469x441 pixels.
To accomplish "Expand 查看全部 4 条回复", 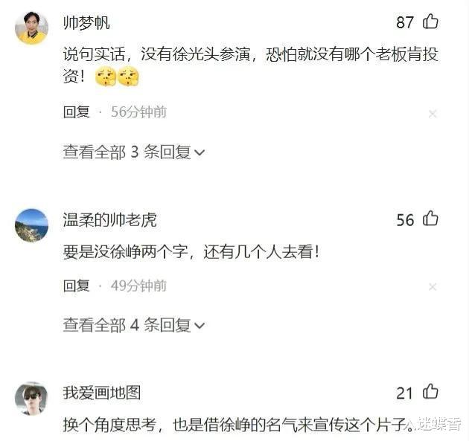I will (x=134, y=325).
